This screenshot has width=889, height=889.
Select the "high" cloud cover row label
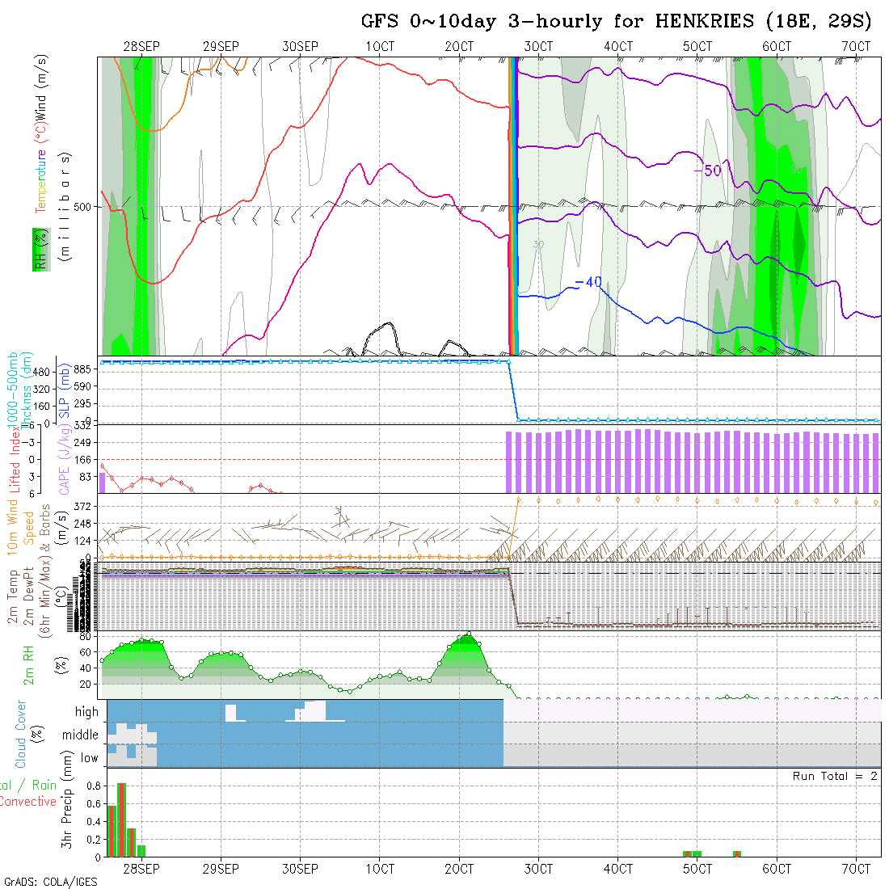(x=86, y=712)
